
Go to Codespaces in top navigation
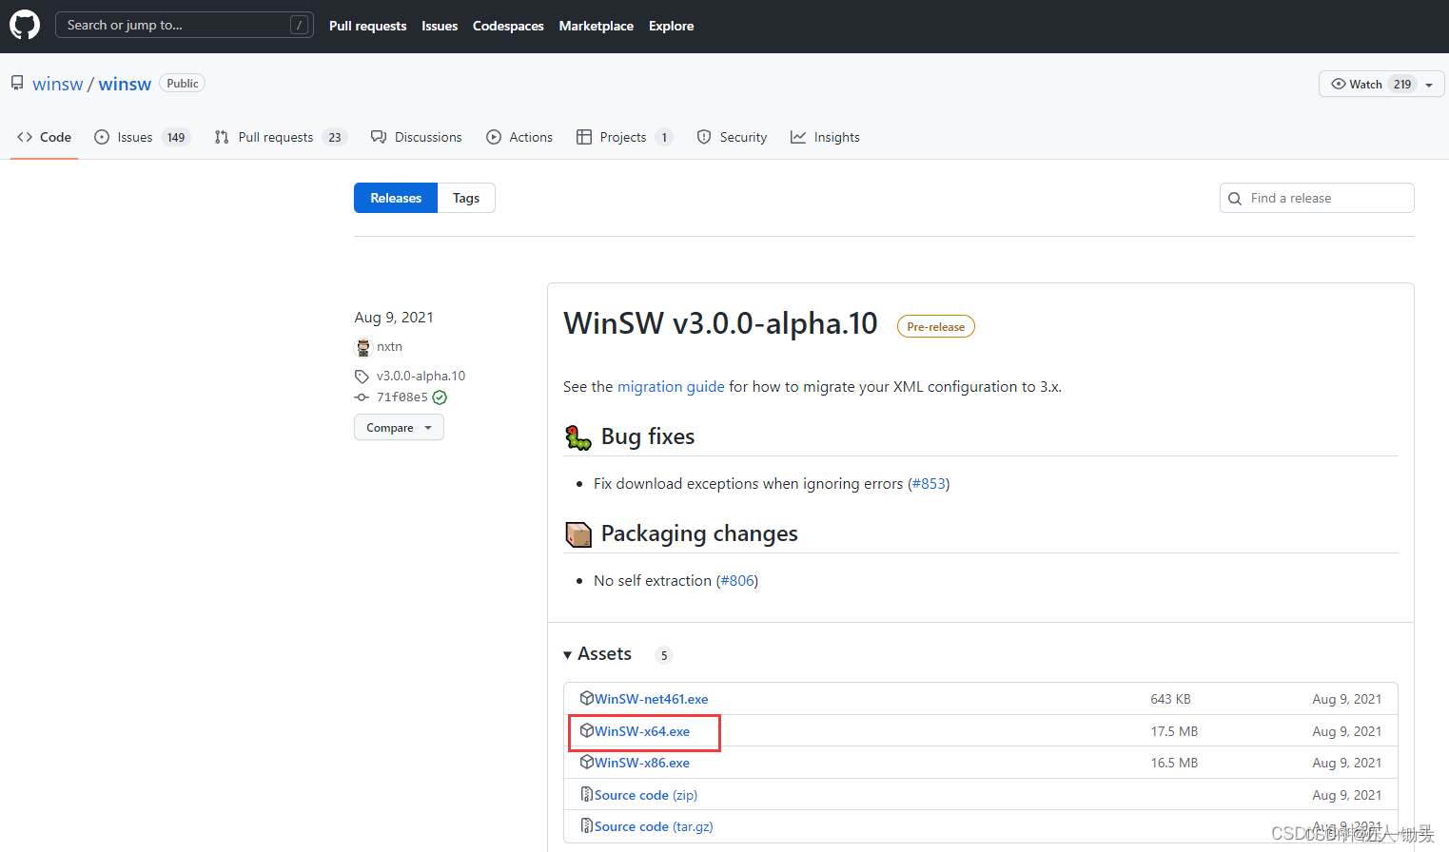(508, 26)
